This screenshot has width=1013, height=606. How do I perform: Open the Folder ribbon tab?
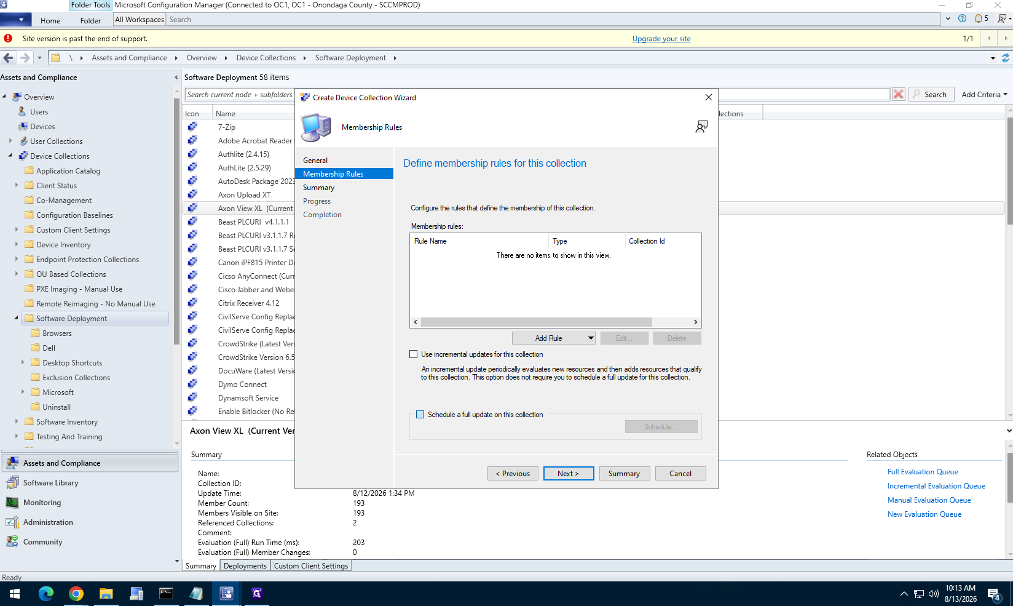(x=90, y=20)
